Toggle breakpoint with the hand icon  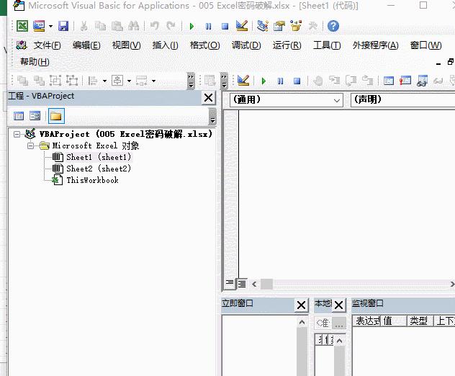tap(318, 81)
